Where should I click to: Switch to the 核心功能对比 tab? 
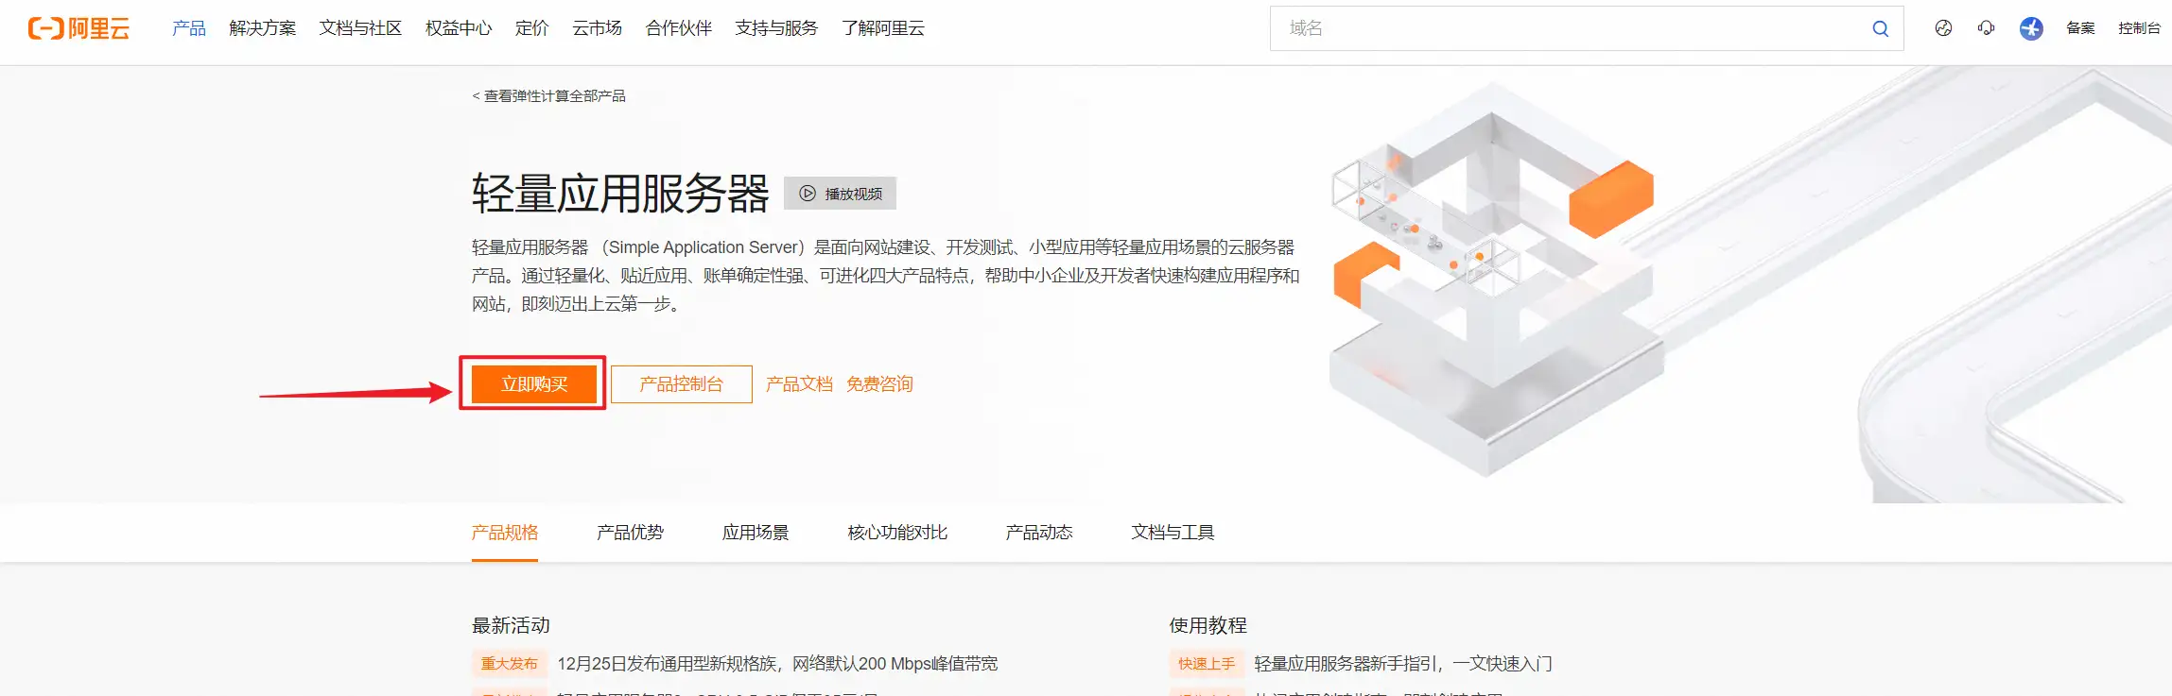pos(896,533)
